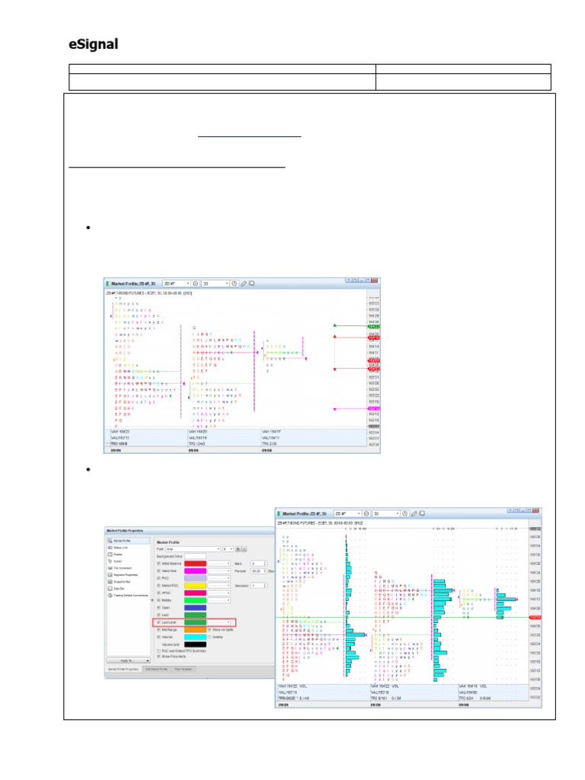This screenshot has width=585, height=780.
Task: Open Naked POC line style dropdown
Action: tap(219, 586)
